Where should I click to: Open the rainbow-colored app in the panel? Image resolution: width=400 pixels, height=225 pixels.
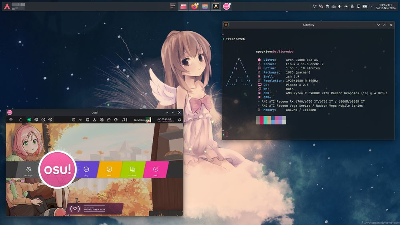[205, 6]
